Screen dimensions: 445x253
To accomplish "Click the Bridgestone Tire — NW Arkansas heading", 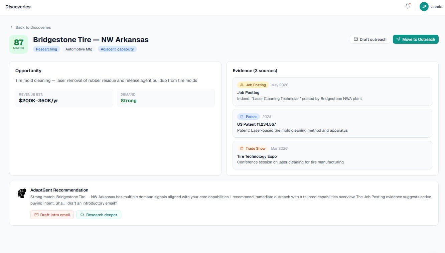I will [91, 39].
